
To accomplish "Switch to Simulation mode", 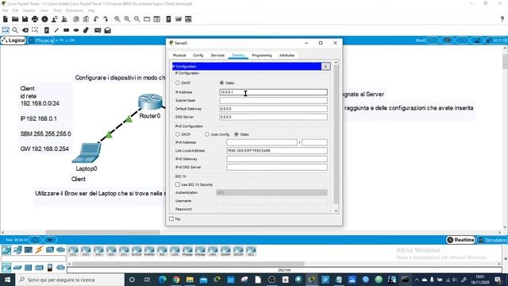I will coord(492,240).
